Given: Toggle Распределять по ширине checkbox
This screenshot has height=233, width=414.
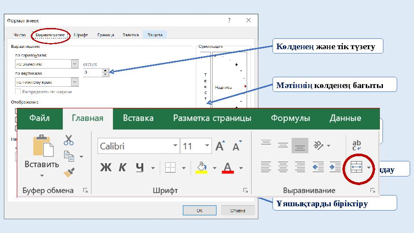Looking at the screenshot, I should point(18,91).
